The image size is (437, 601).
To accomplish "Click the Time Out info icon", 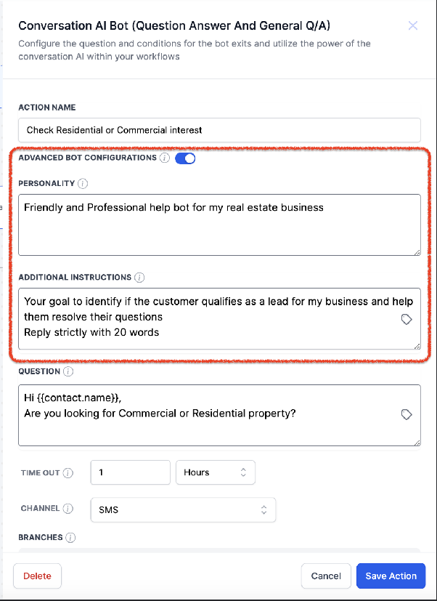I will pos(68,473).
